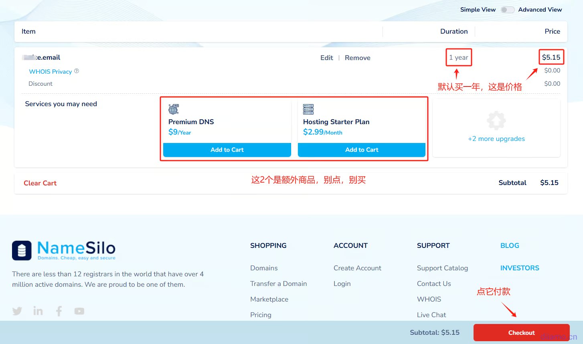Show +2 more upgrades
The width and height of the screenshot is (583, 344).
[496, 139]
